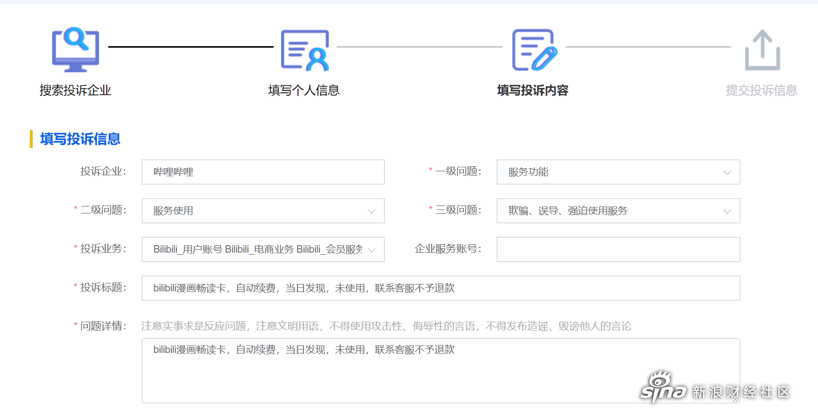Image resolution: width=818 pixels, height=414 pixels.
Task: Click the chevron arrow in 三级问题 box
Action: 727,211
